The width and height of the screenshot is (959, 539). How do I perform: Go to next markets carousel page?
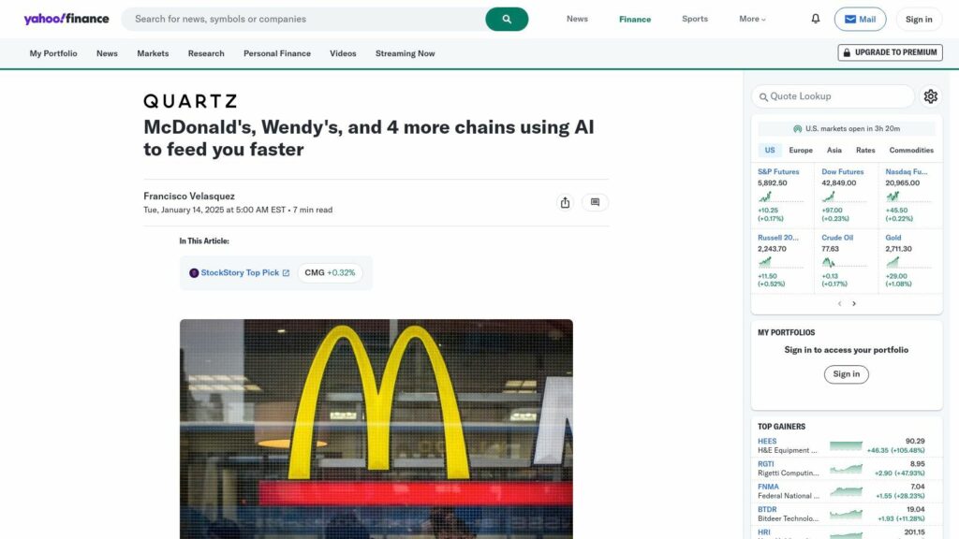coord(854,304)
